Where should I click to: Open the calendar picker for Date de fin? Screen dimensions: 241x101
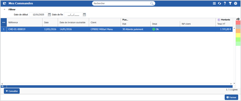84,15
